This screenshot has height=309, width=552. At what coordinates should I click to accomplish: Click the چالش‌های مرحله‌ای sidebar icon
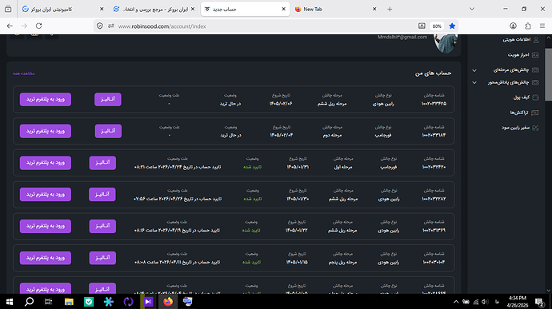tap(535, 70)
